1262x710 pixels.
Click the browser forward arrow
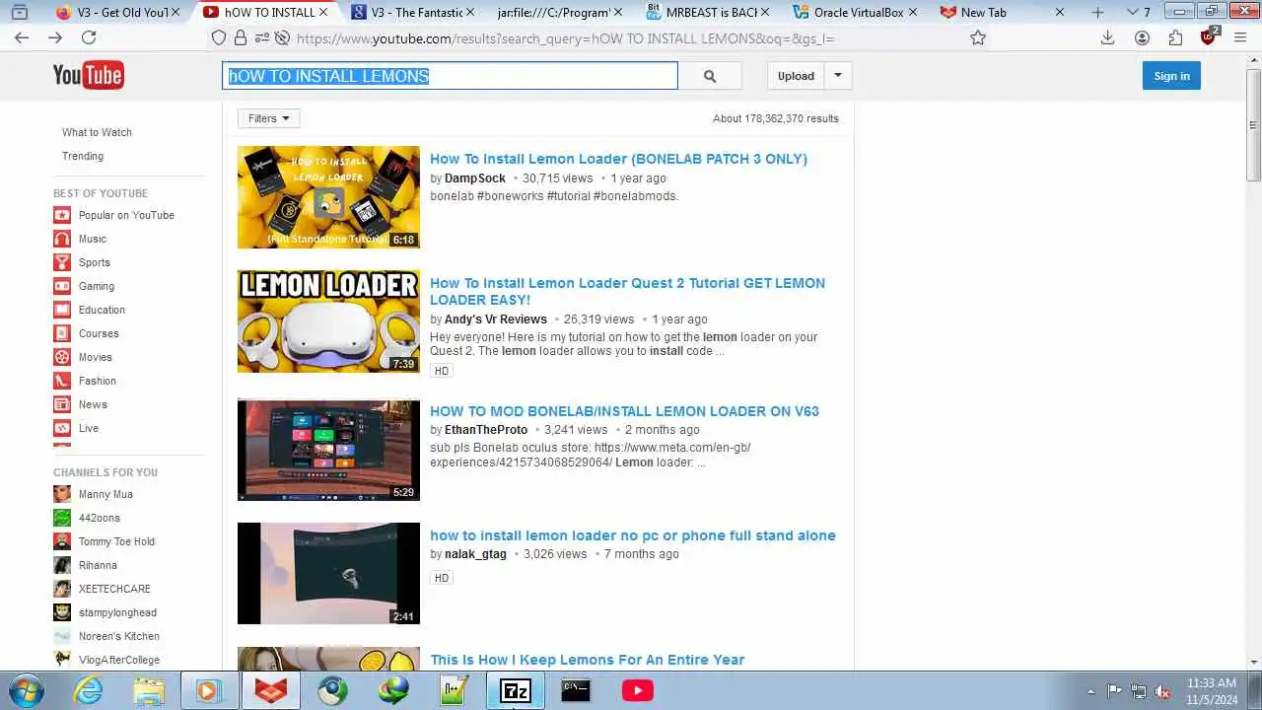(55, 37)
